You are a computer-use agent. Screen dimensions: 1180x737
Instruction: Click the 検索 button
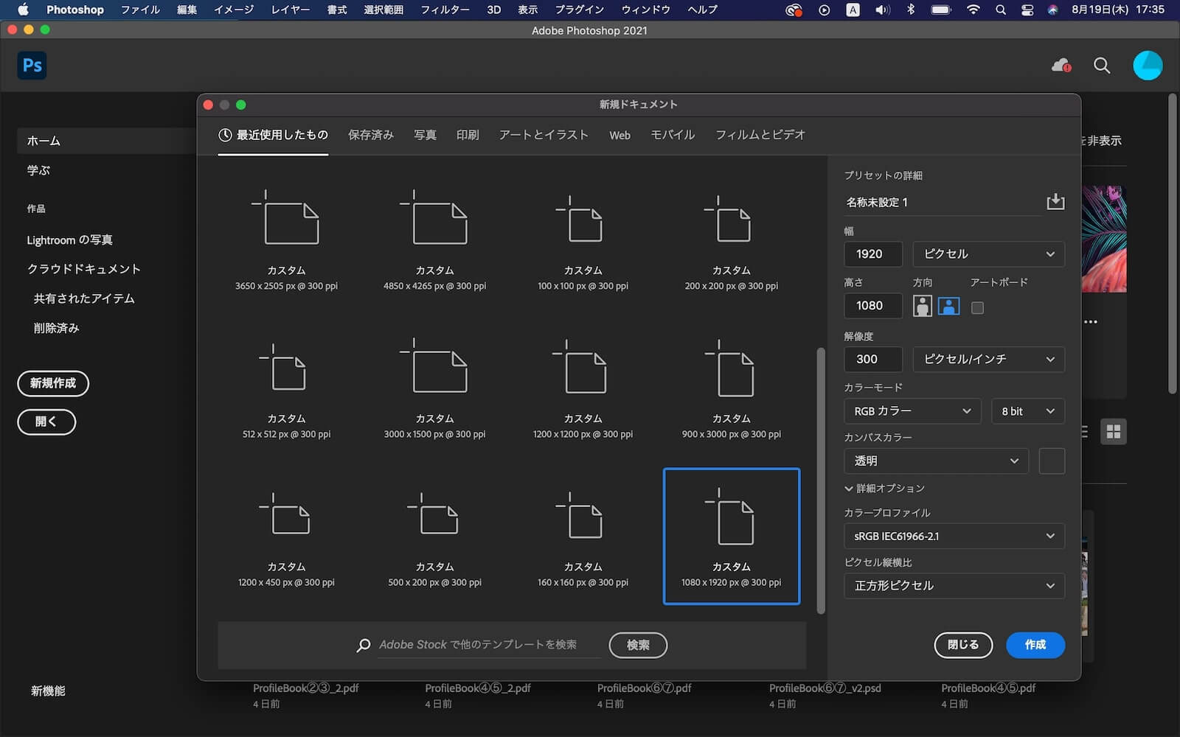point(638,645)
